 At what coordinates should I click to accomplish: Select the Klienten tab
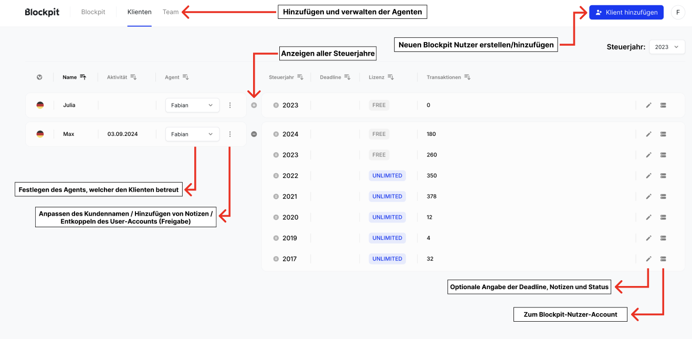pyautogui.click(x=139, y=12)
